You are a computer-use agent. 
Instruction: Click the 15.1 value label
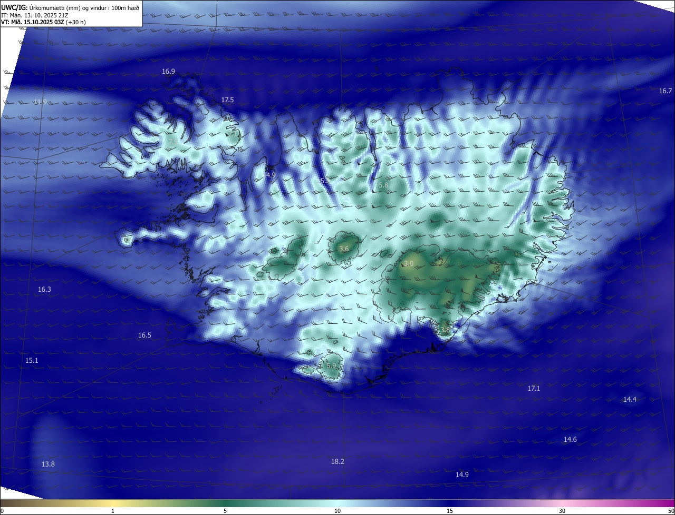(32, 360)
